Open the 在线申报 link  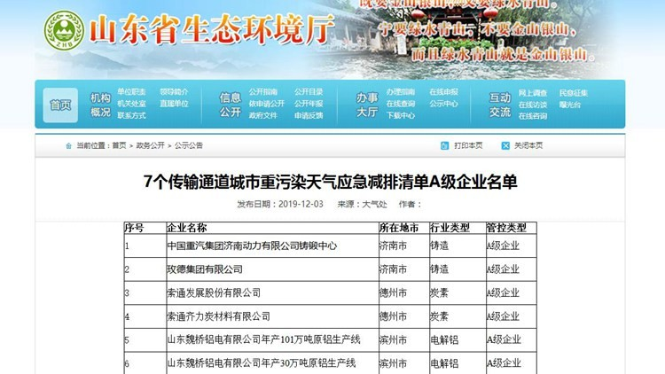pos(443,91)
